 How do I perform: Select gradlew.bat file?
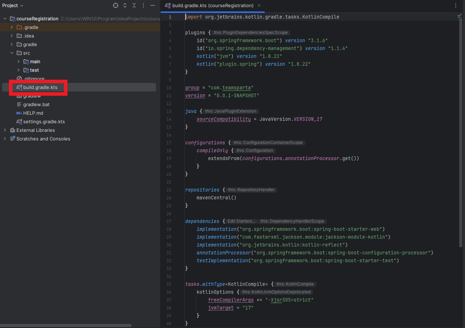pyautogui.click(x=36, y=104)
